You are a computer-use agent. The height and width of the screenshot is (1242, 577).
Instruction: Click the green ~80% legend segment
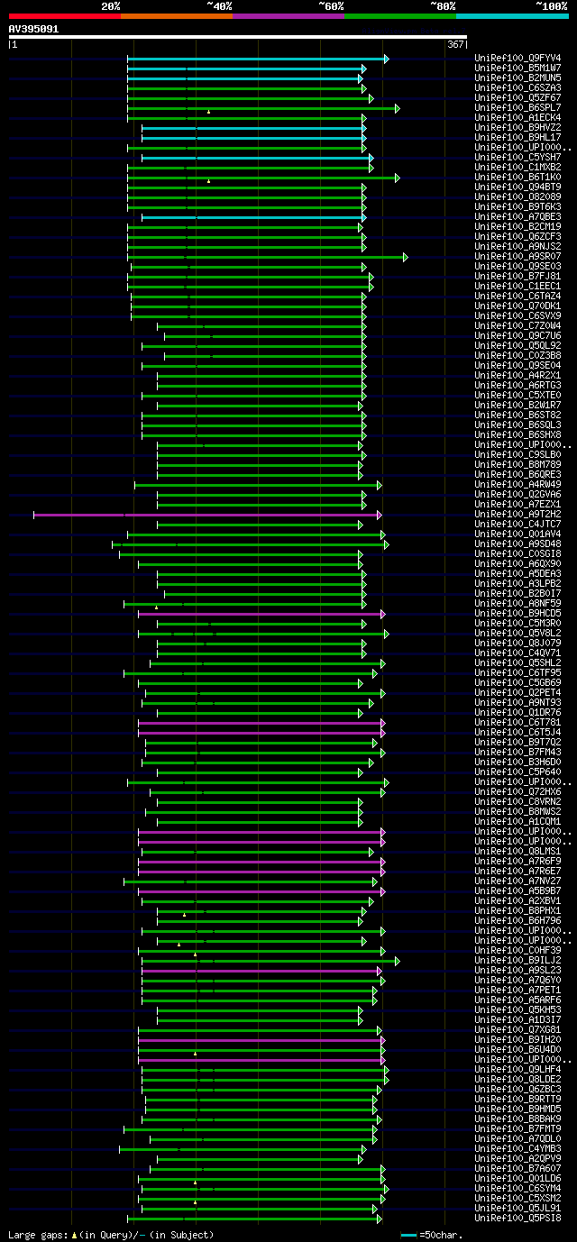(x=399, y=15)
